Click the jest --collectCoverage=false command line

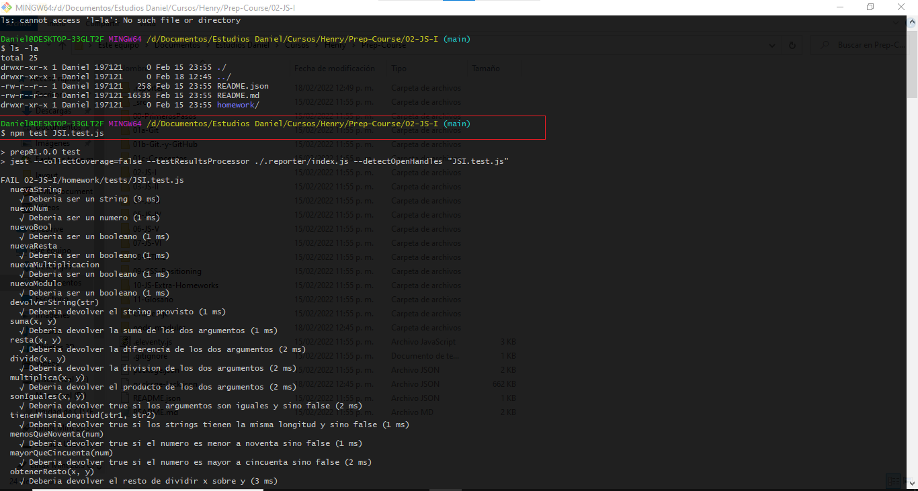pyautogui.click(x=254, y=161)
